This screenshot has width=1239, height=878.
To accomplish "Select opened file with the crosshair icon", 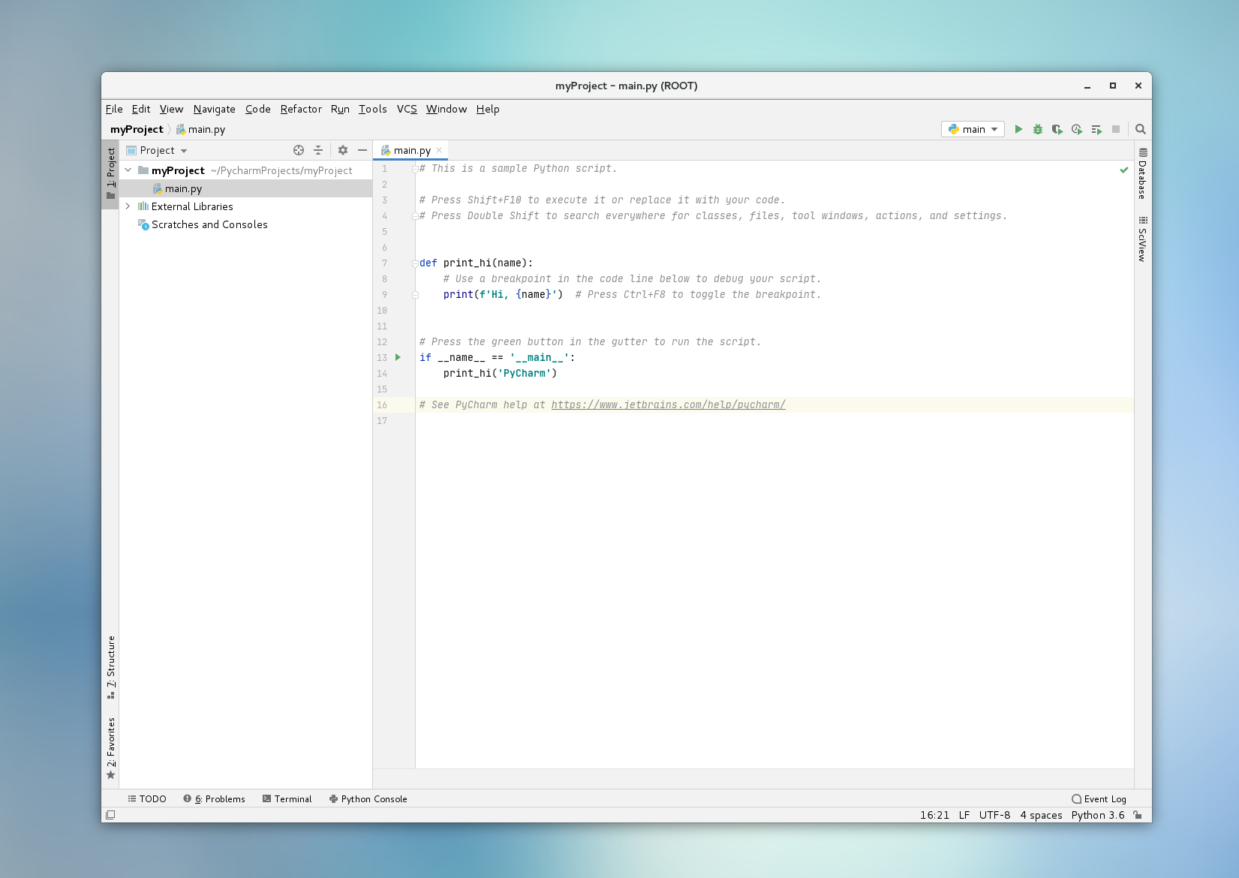I will [298, 150].
